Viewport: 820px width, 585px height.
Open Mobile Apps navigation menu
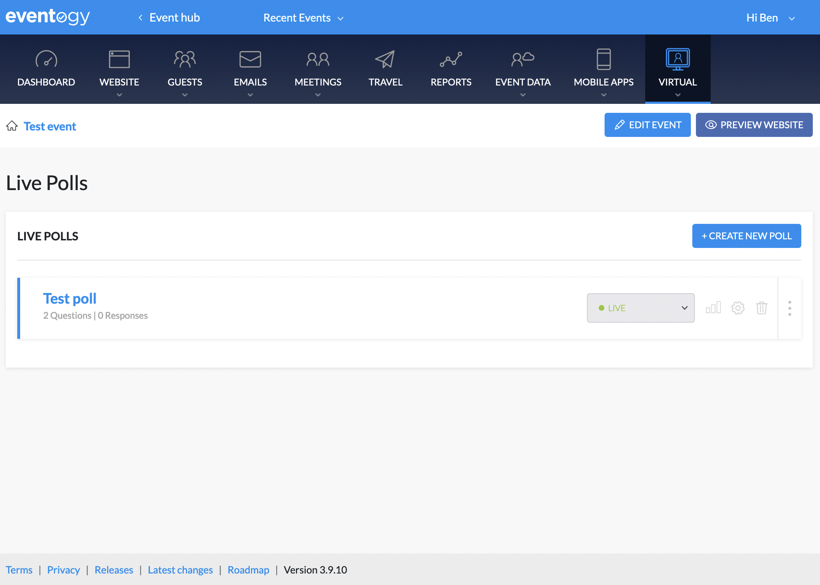coord(603,69)
